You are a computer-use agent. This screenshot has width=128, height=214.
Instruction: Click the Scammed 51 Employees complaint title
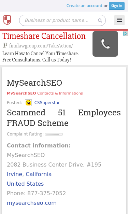pos(64,118)
